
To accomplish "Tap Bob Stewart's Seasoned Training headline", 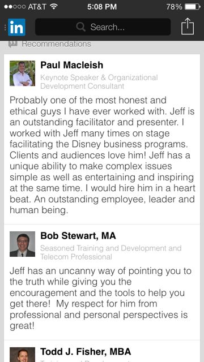I will click(x=111, y=252).
